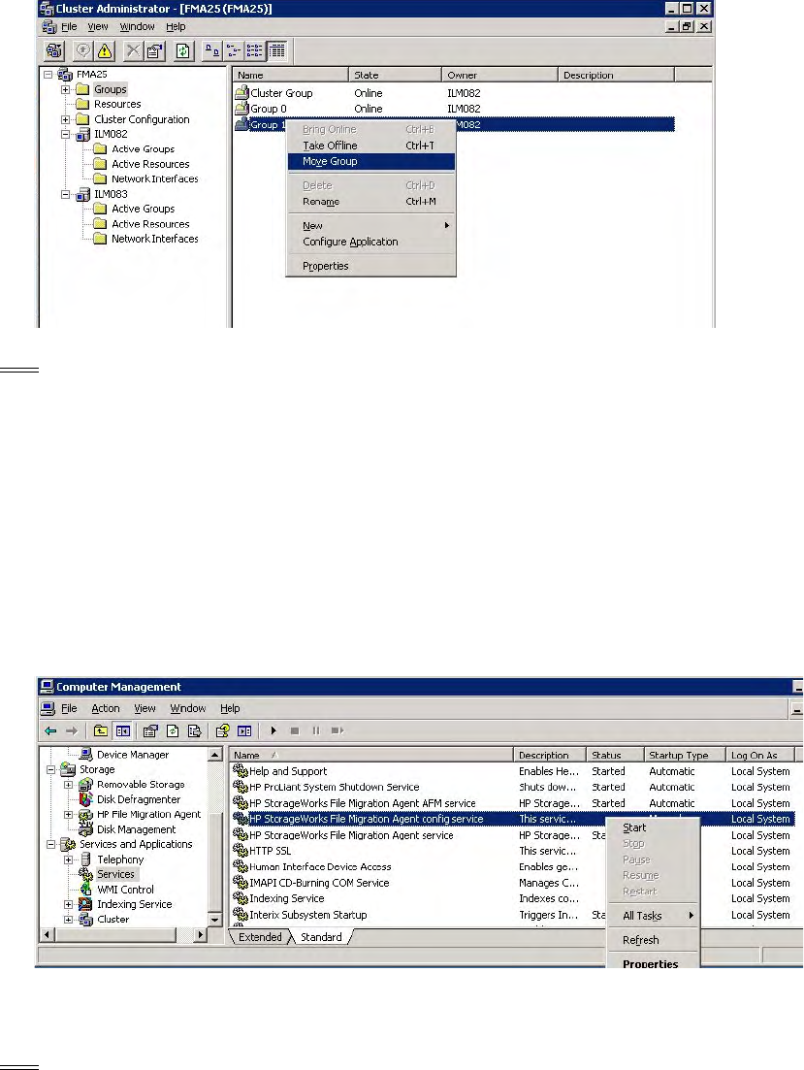Image resolution: width=804 pixels, height=1070 pixels.
Task: Click Export List toolbar icon
Action: [195, 730]
